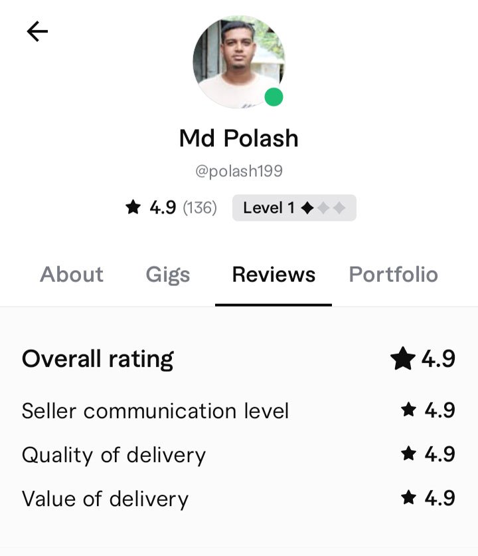
Task: Click the Quality of delivery star
Action: [408, 454]
